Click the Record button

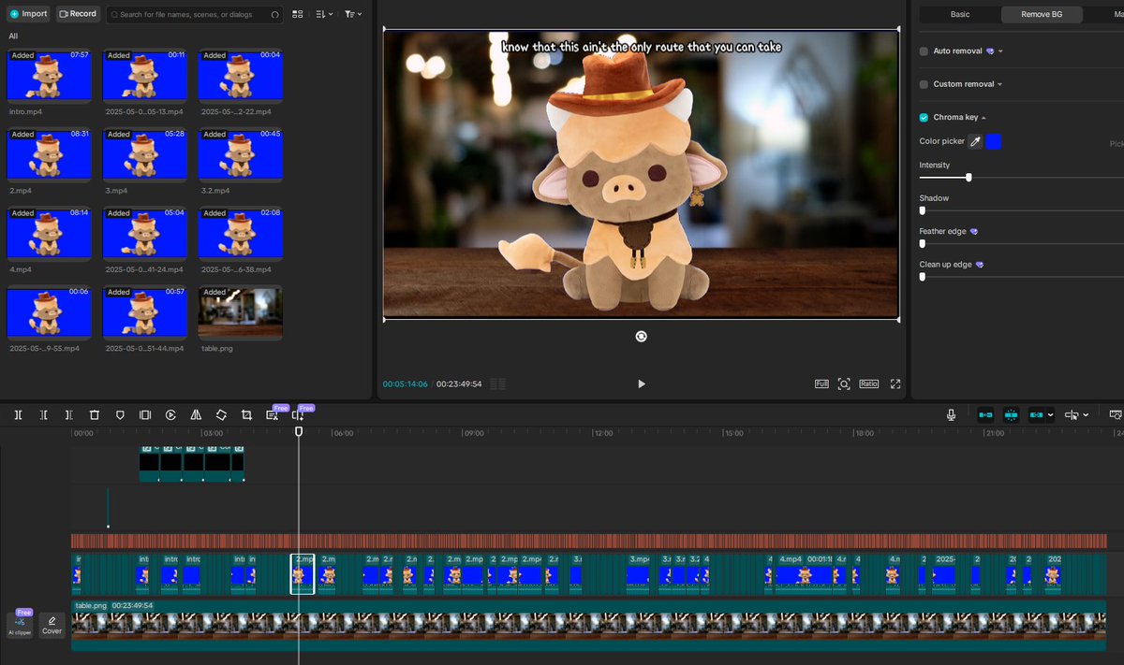pyautogui.click(x=78, y=14)
